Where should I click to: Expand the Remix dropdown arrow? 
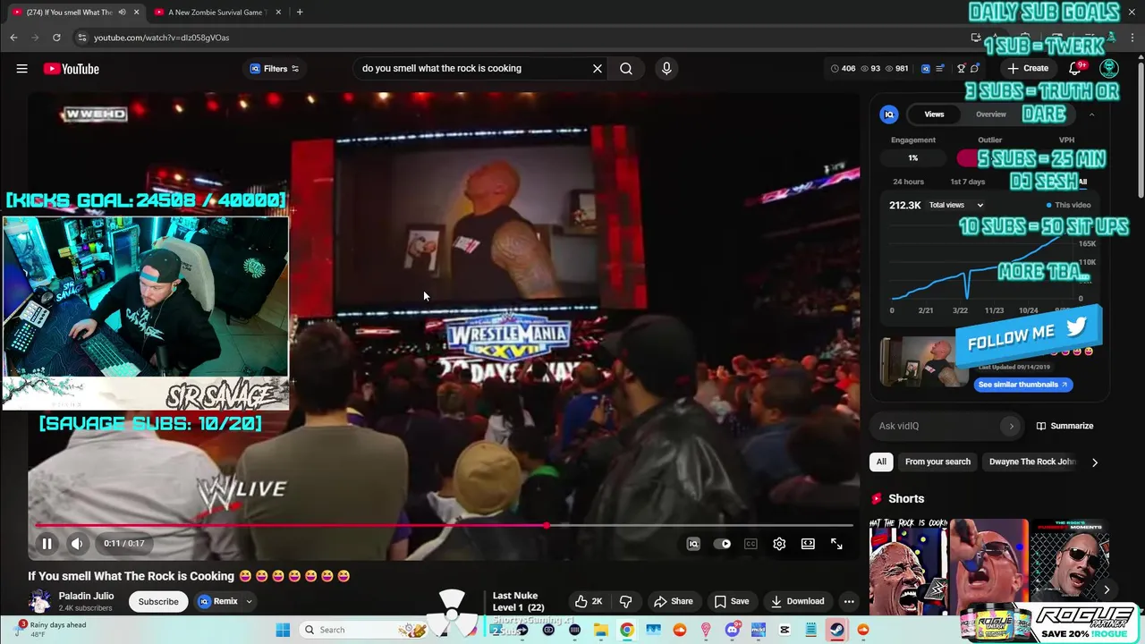(250, 601)
